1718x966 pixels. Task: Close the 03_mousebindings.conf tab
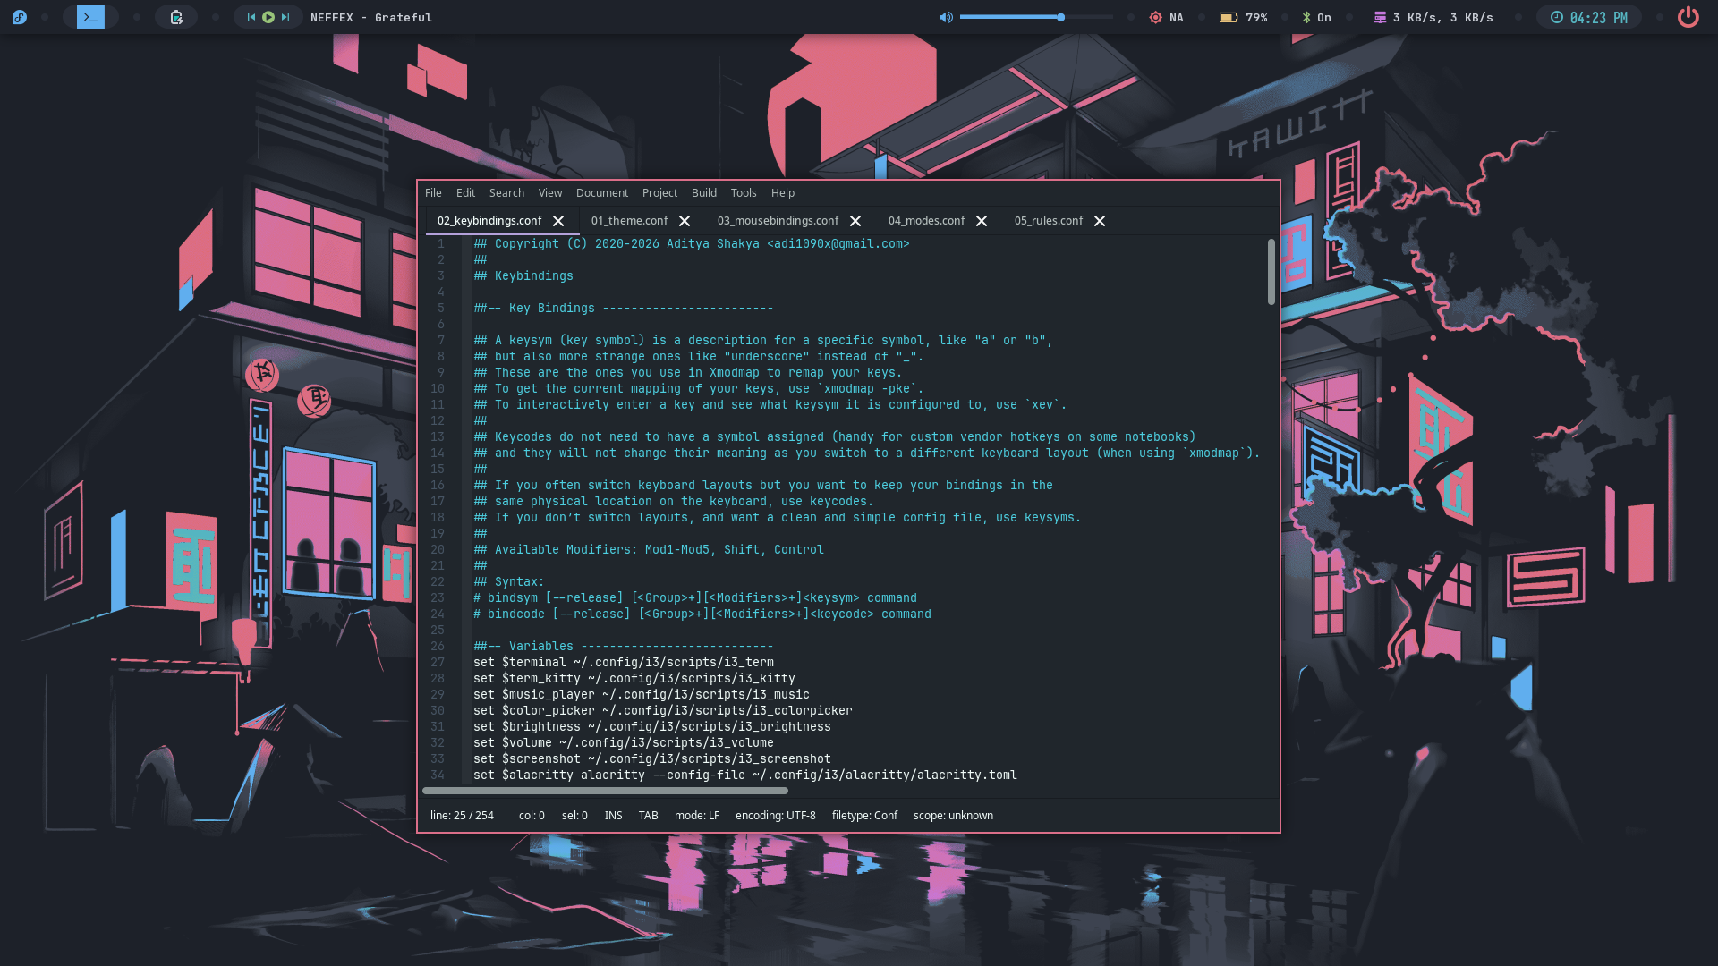pos(855,221)
